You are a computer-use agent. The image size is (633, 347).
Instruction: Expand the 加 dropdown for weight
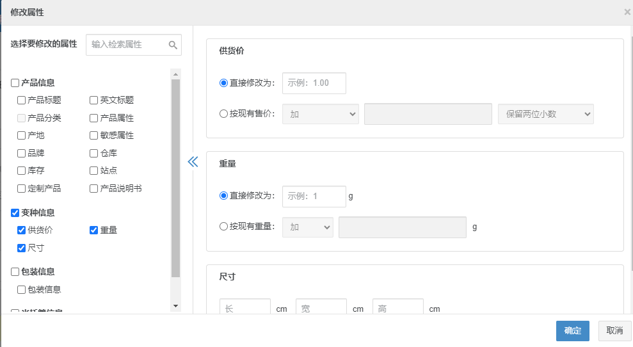coord(308,227)
